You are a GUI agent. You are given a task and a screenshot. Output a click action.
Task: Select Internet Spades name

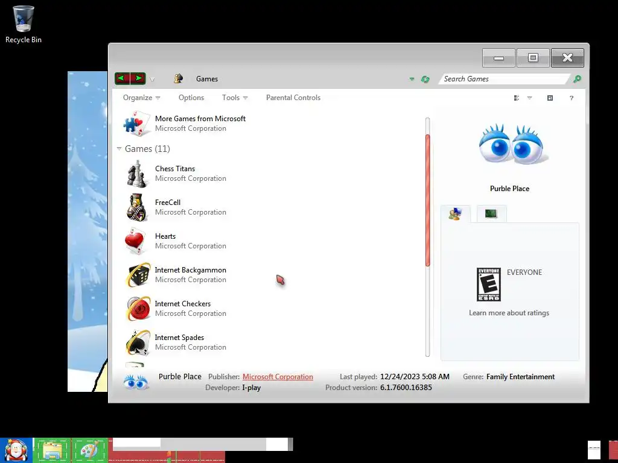pyautogui.click(x=179, y=338)
